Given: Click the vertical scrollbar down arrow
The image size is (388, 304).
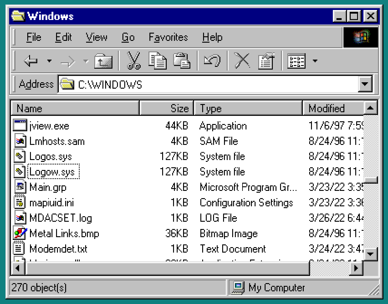Looking at the screenshot, I should [x=370, y=254].
